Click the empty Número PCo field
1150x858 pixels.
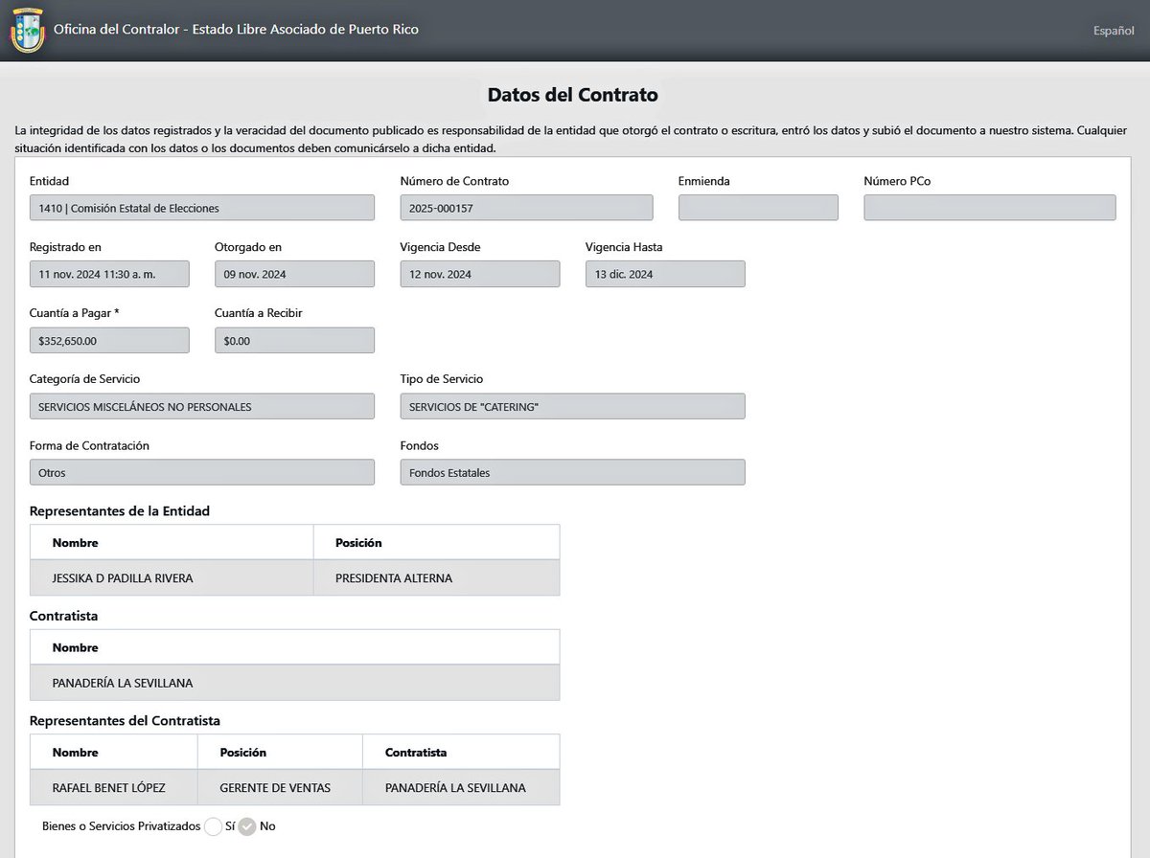click(x=990, y=208)
